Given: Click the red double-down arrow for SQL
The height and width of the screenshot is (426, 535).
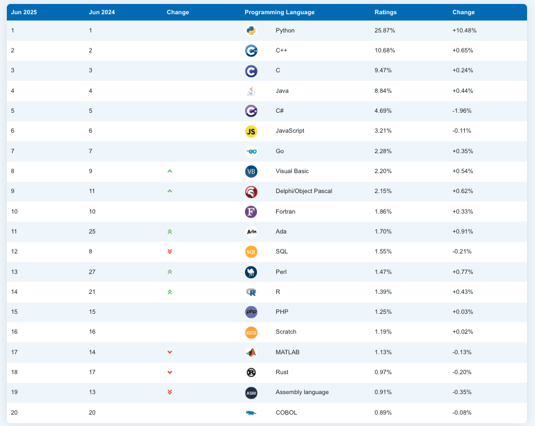Looking at the screenshot, I should pyautogui.click(x=169, y=252).
